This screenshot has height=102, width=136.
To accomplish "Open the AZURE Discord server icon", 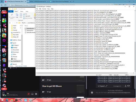I will tap(4, 45).
